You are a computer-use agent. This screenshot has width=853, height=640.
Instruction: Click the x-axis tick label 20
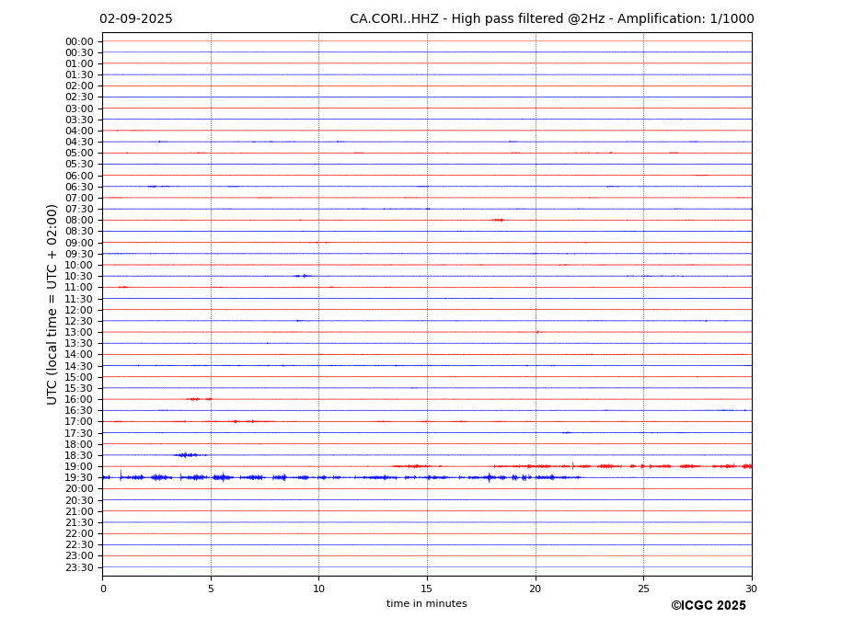[536, 589]
